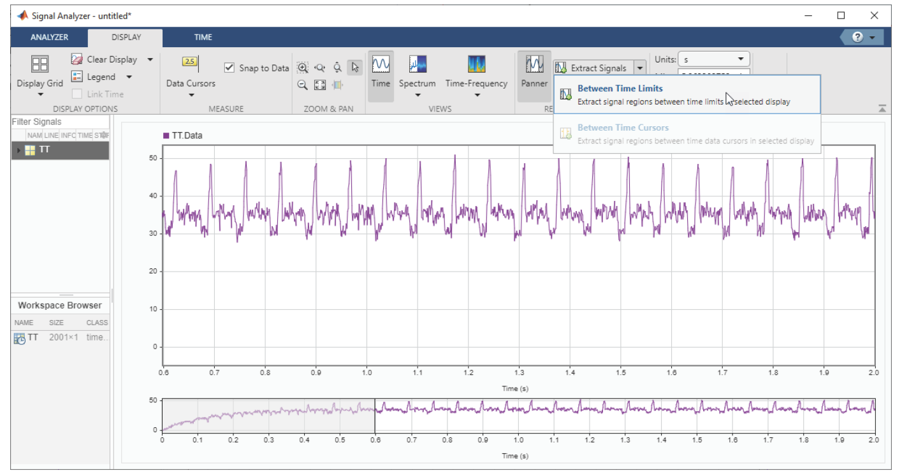Click the Legend button
The image size is (902, 475).
tap(101, 77)
